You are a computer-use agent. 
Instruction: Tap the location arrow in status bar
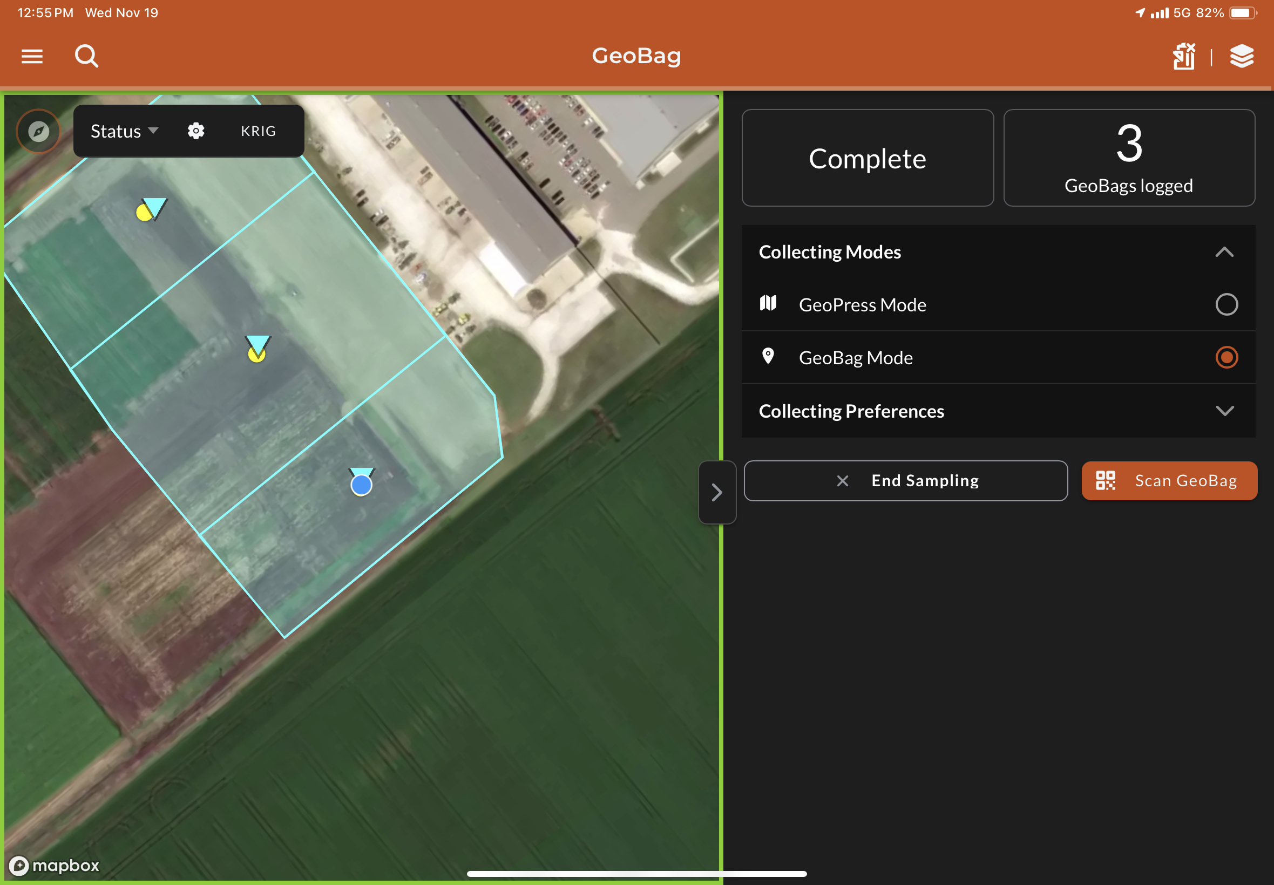(x=1140, y=13)
